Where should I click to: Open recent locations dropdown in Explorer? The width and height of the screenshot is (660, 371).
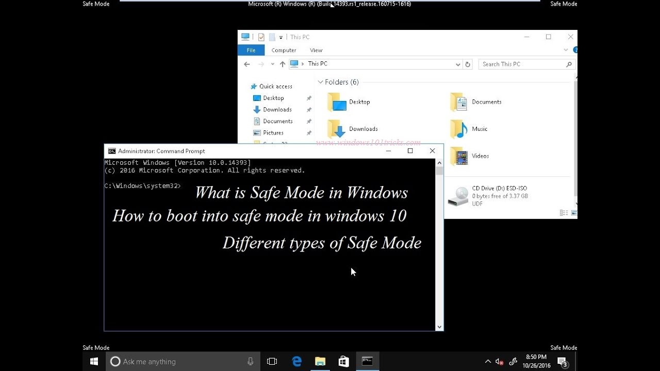coord(273,64)
